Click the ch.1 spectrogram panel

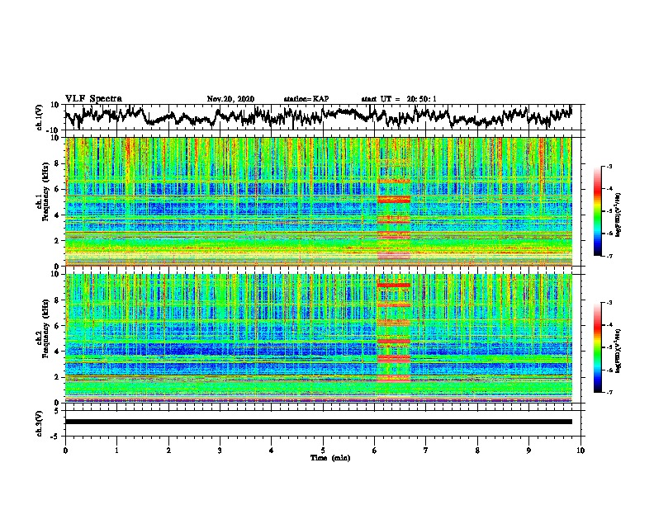click(319, 201)
